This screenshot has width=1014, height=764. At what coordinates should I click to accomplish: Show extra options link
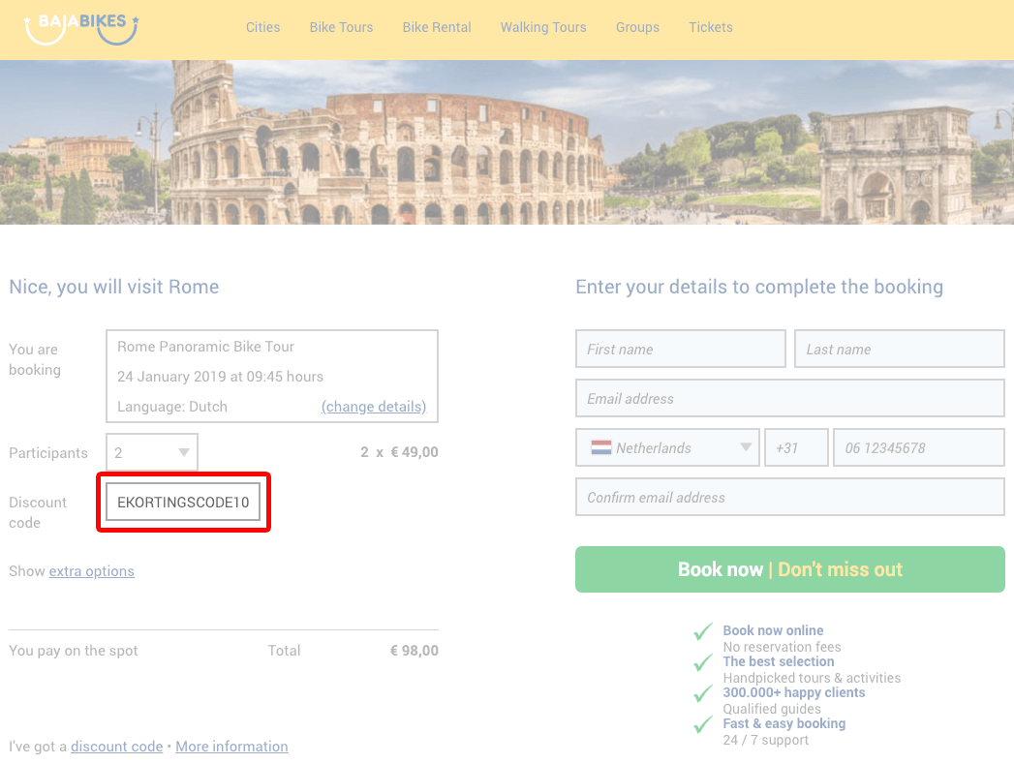92,571
